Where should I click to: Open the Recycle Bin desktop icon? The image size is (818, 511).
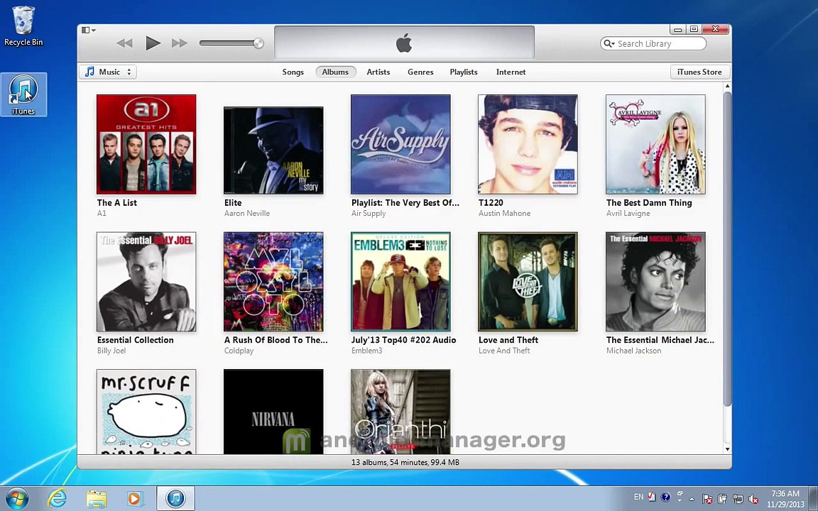coord(23,26)
